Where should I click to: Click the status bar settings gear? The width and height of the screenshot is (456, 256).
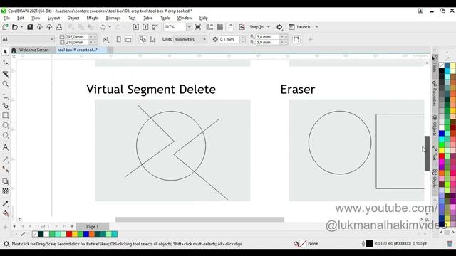coord(6,244)
